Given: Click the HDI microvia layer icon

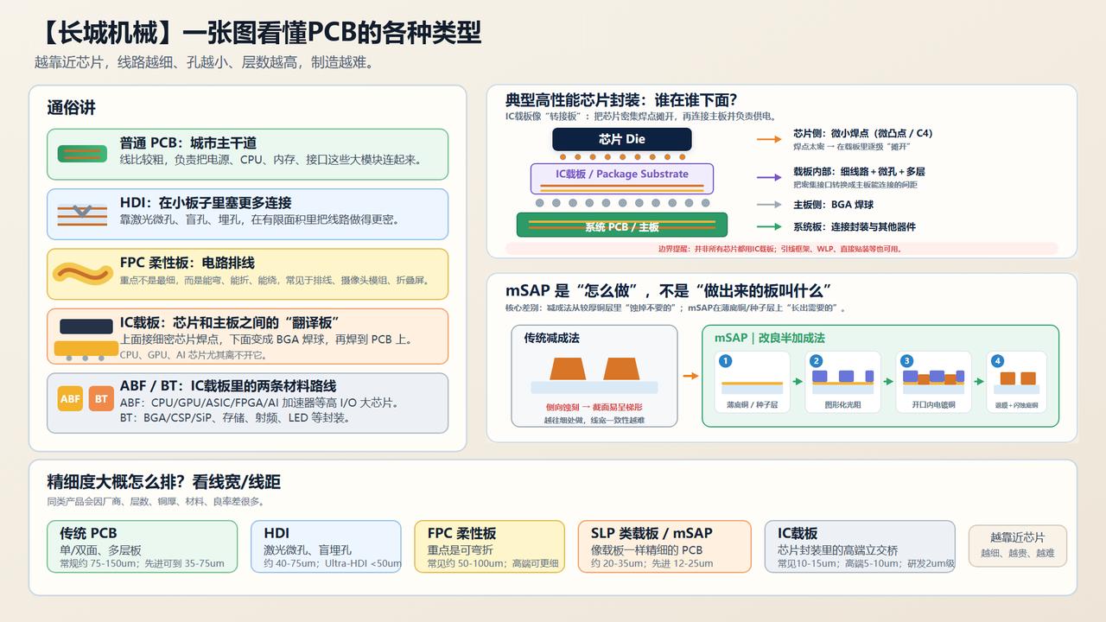Looking at the screenshot, I should (82, 213).
